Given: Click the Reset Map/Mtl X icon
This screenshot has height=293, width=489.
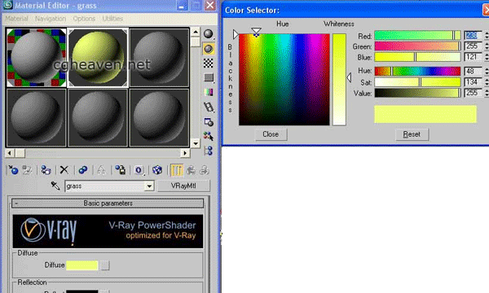Looking at the screenshot, I should pos(64,170).
